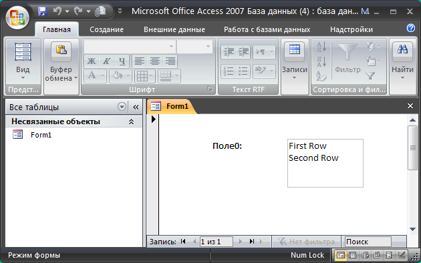The image size is (421, 263).
Task: Toggle italic К formatting
Action: pyautogui.click(x=107, y=61)
